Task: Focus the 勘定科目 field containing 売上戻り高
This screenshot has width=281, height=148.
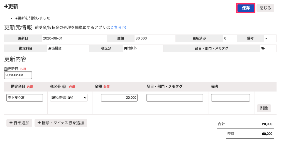Action: coord(25,98)
